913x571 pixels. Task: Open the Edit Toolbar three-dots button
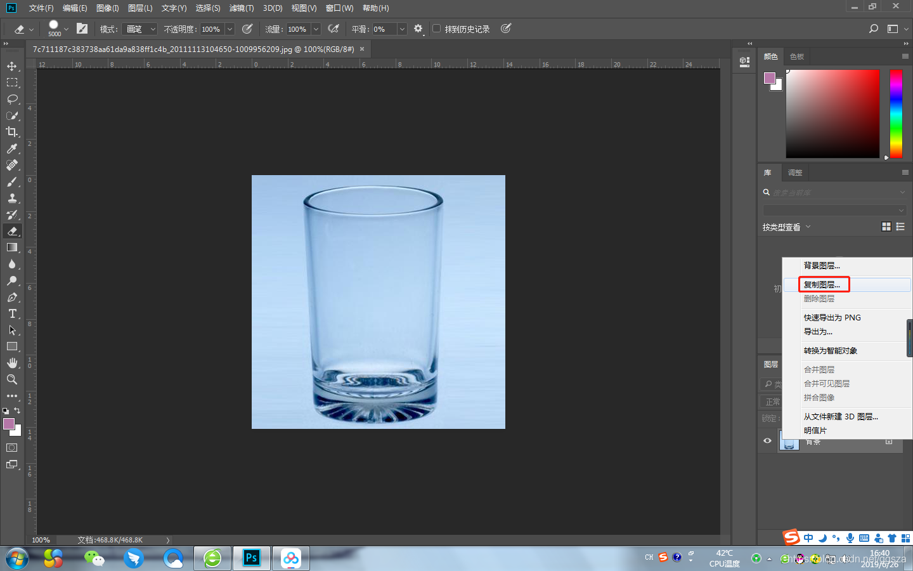tap(12, 396)
